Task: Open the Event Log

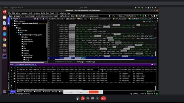Action: pyautogui.click(x=151, y=92)
